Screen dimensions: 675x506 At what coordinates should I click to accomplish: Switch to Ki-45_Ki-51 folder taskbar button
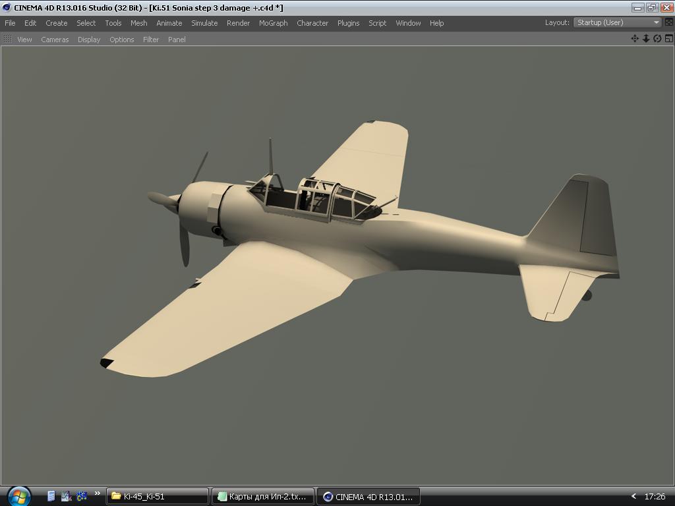[158, 496]
